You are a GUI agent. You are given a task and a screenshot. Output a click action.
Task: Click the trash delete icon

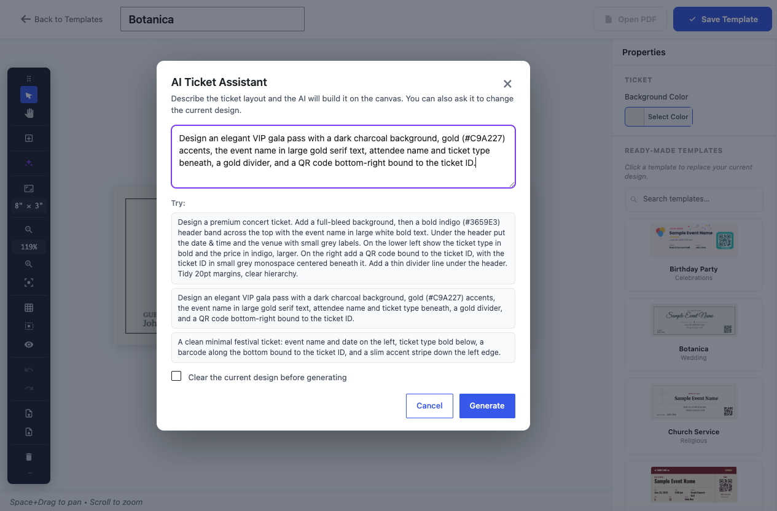(x=28, y=457)
